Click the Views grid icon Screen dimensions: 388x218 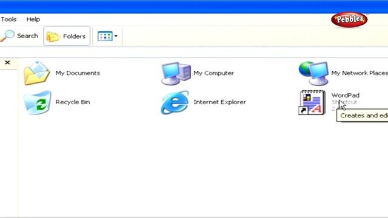click(105, 36)
